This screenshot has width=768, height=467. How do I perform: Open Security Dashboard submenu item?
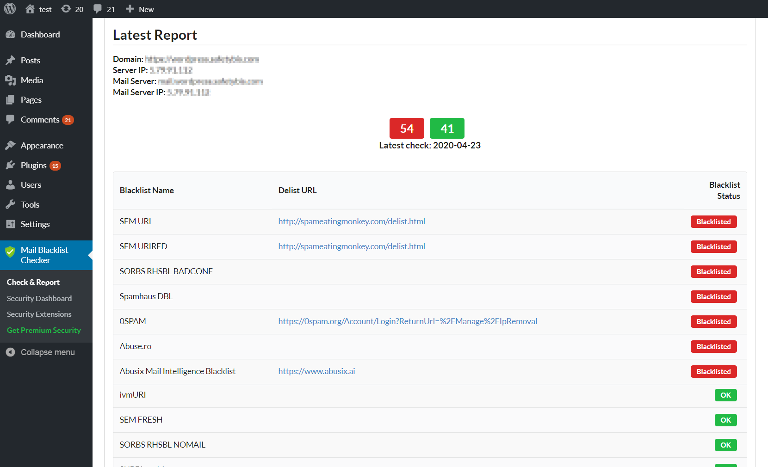pos(39,298)
